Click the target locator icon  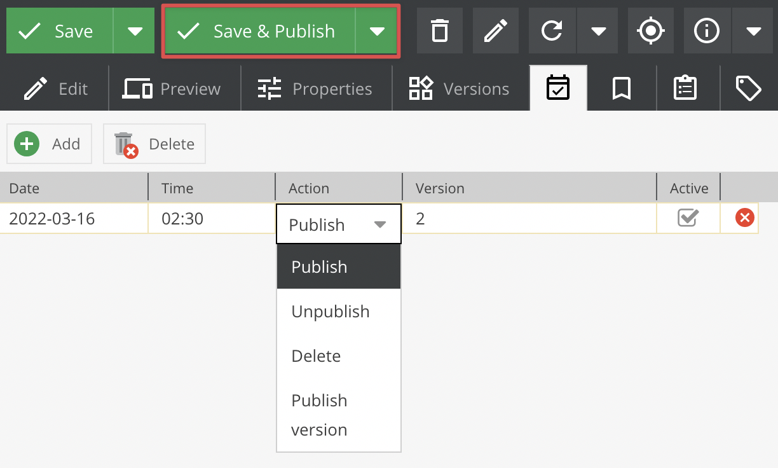click(x=651, y=30)
